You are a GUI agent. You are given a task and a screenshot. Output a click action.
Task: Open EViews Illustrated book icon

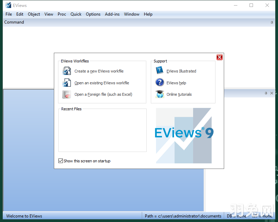[x=160, y=70]
